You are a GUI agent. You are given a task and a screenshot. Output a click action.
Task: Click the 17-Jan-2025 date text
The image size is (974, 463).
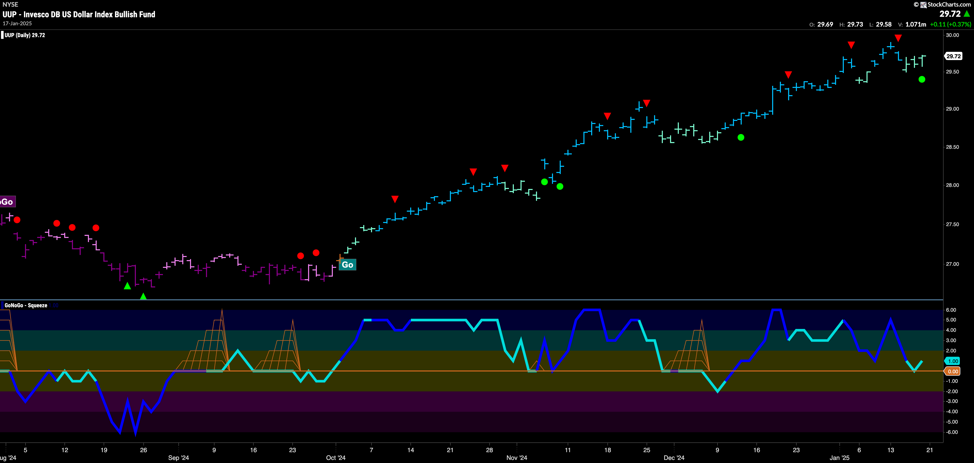coord(17,23)
